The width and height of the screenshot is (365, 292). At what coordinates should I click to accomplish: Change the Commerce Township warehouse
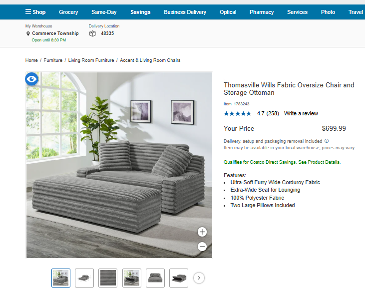click(x=55, y=33)
